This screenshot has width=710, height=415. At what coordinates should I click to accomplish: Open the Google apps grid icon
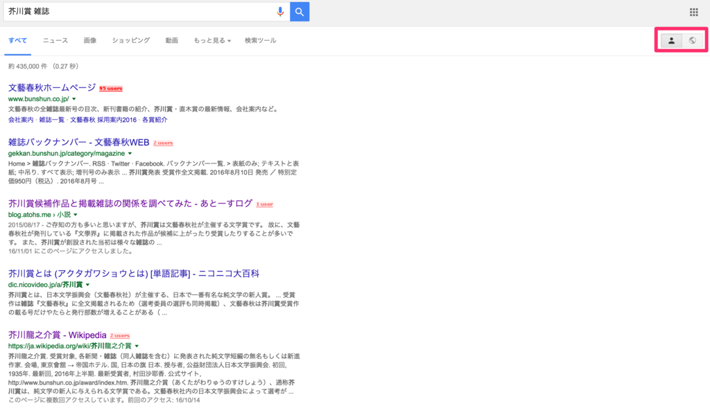pos(693,12)
